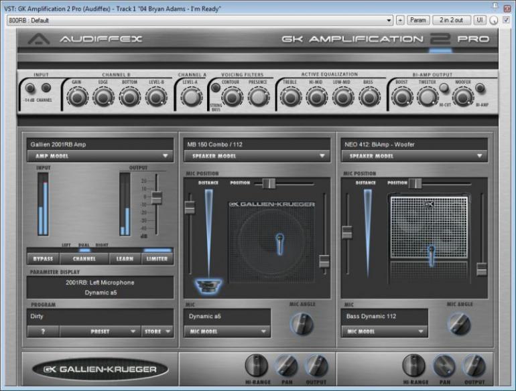Image resolution: width=516 pixels, height=391 pixels.
Task: Open the SPEAKER MODEL dropdown for NEO 412
Action: (x=414, y=156)
